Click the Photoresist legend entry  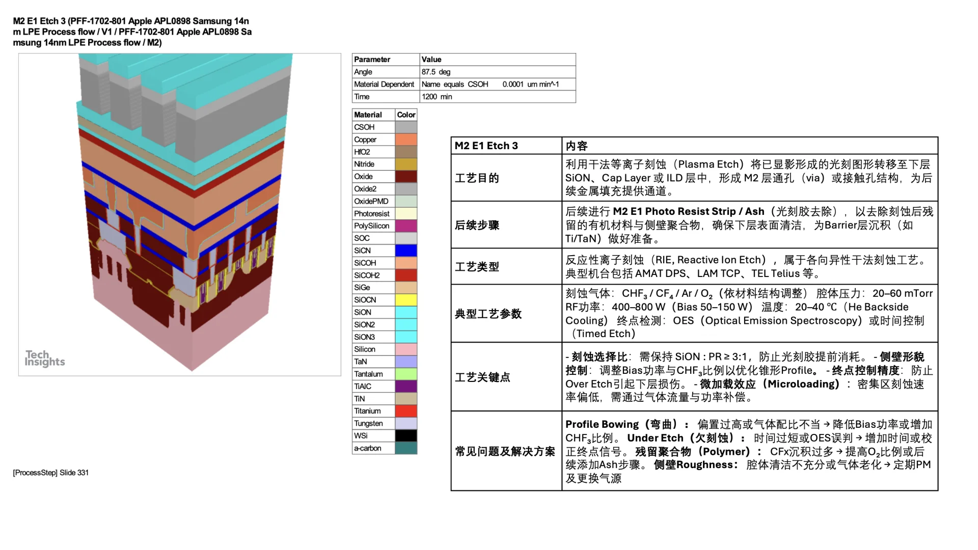372,213
